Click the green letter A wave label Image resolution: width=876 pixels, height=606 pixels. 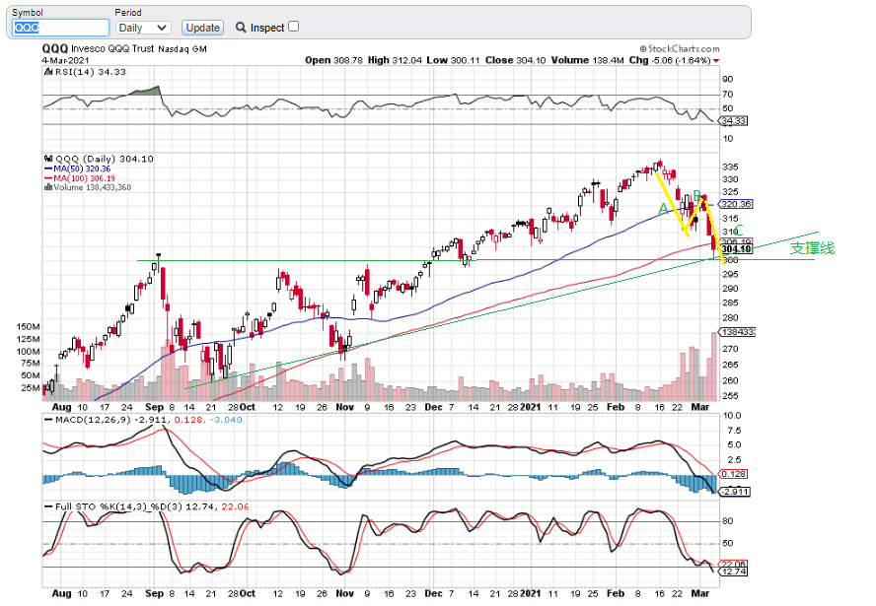click(x=663, y=209)
